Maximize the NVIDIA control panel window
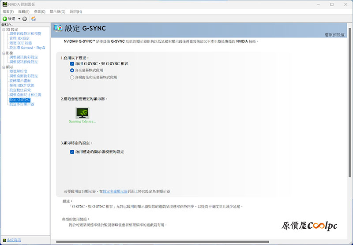 click(x=332, y=4)
